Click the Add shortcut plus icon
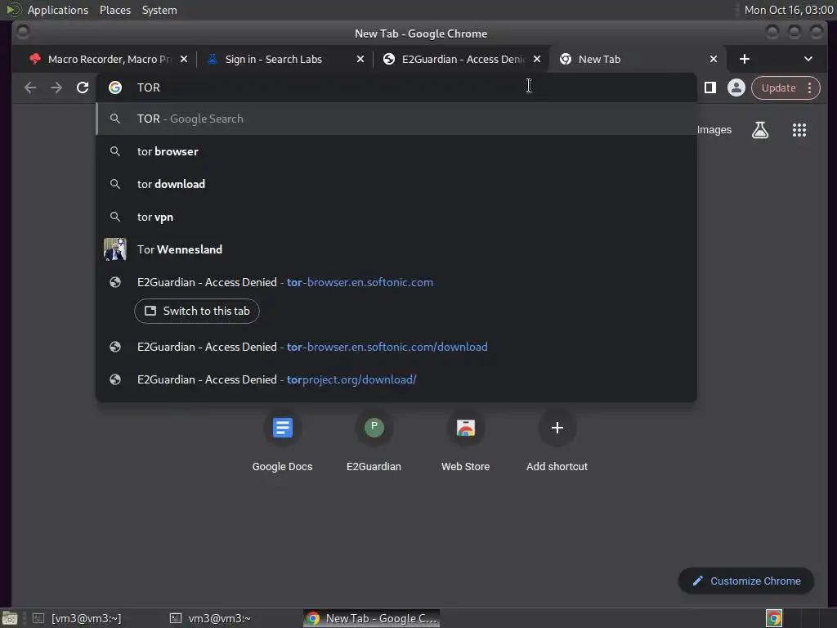Screen dimensions: 837x628 pyautogui.click(x=557, y=428)
